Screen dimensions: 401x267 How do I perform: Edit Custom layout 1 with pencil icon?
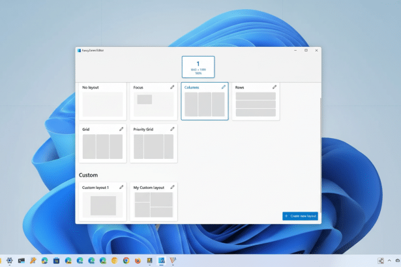(121, 188)
